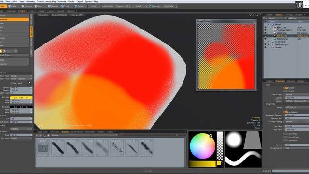The image size is (309, 174).
Task: Click the viewport zoom magnifier icon
Action: pos(257,15)
